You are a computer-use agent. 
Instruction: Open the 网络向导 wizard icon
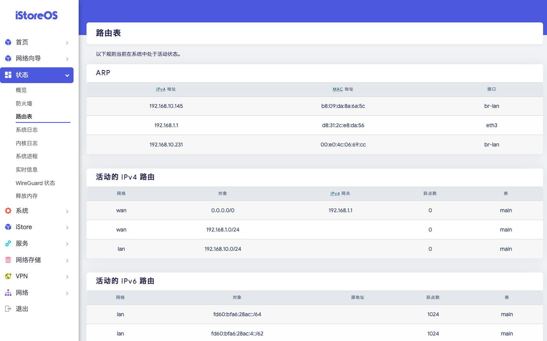[7, 58]
